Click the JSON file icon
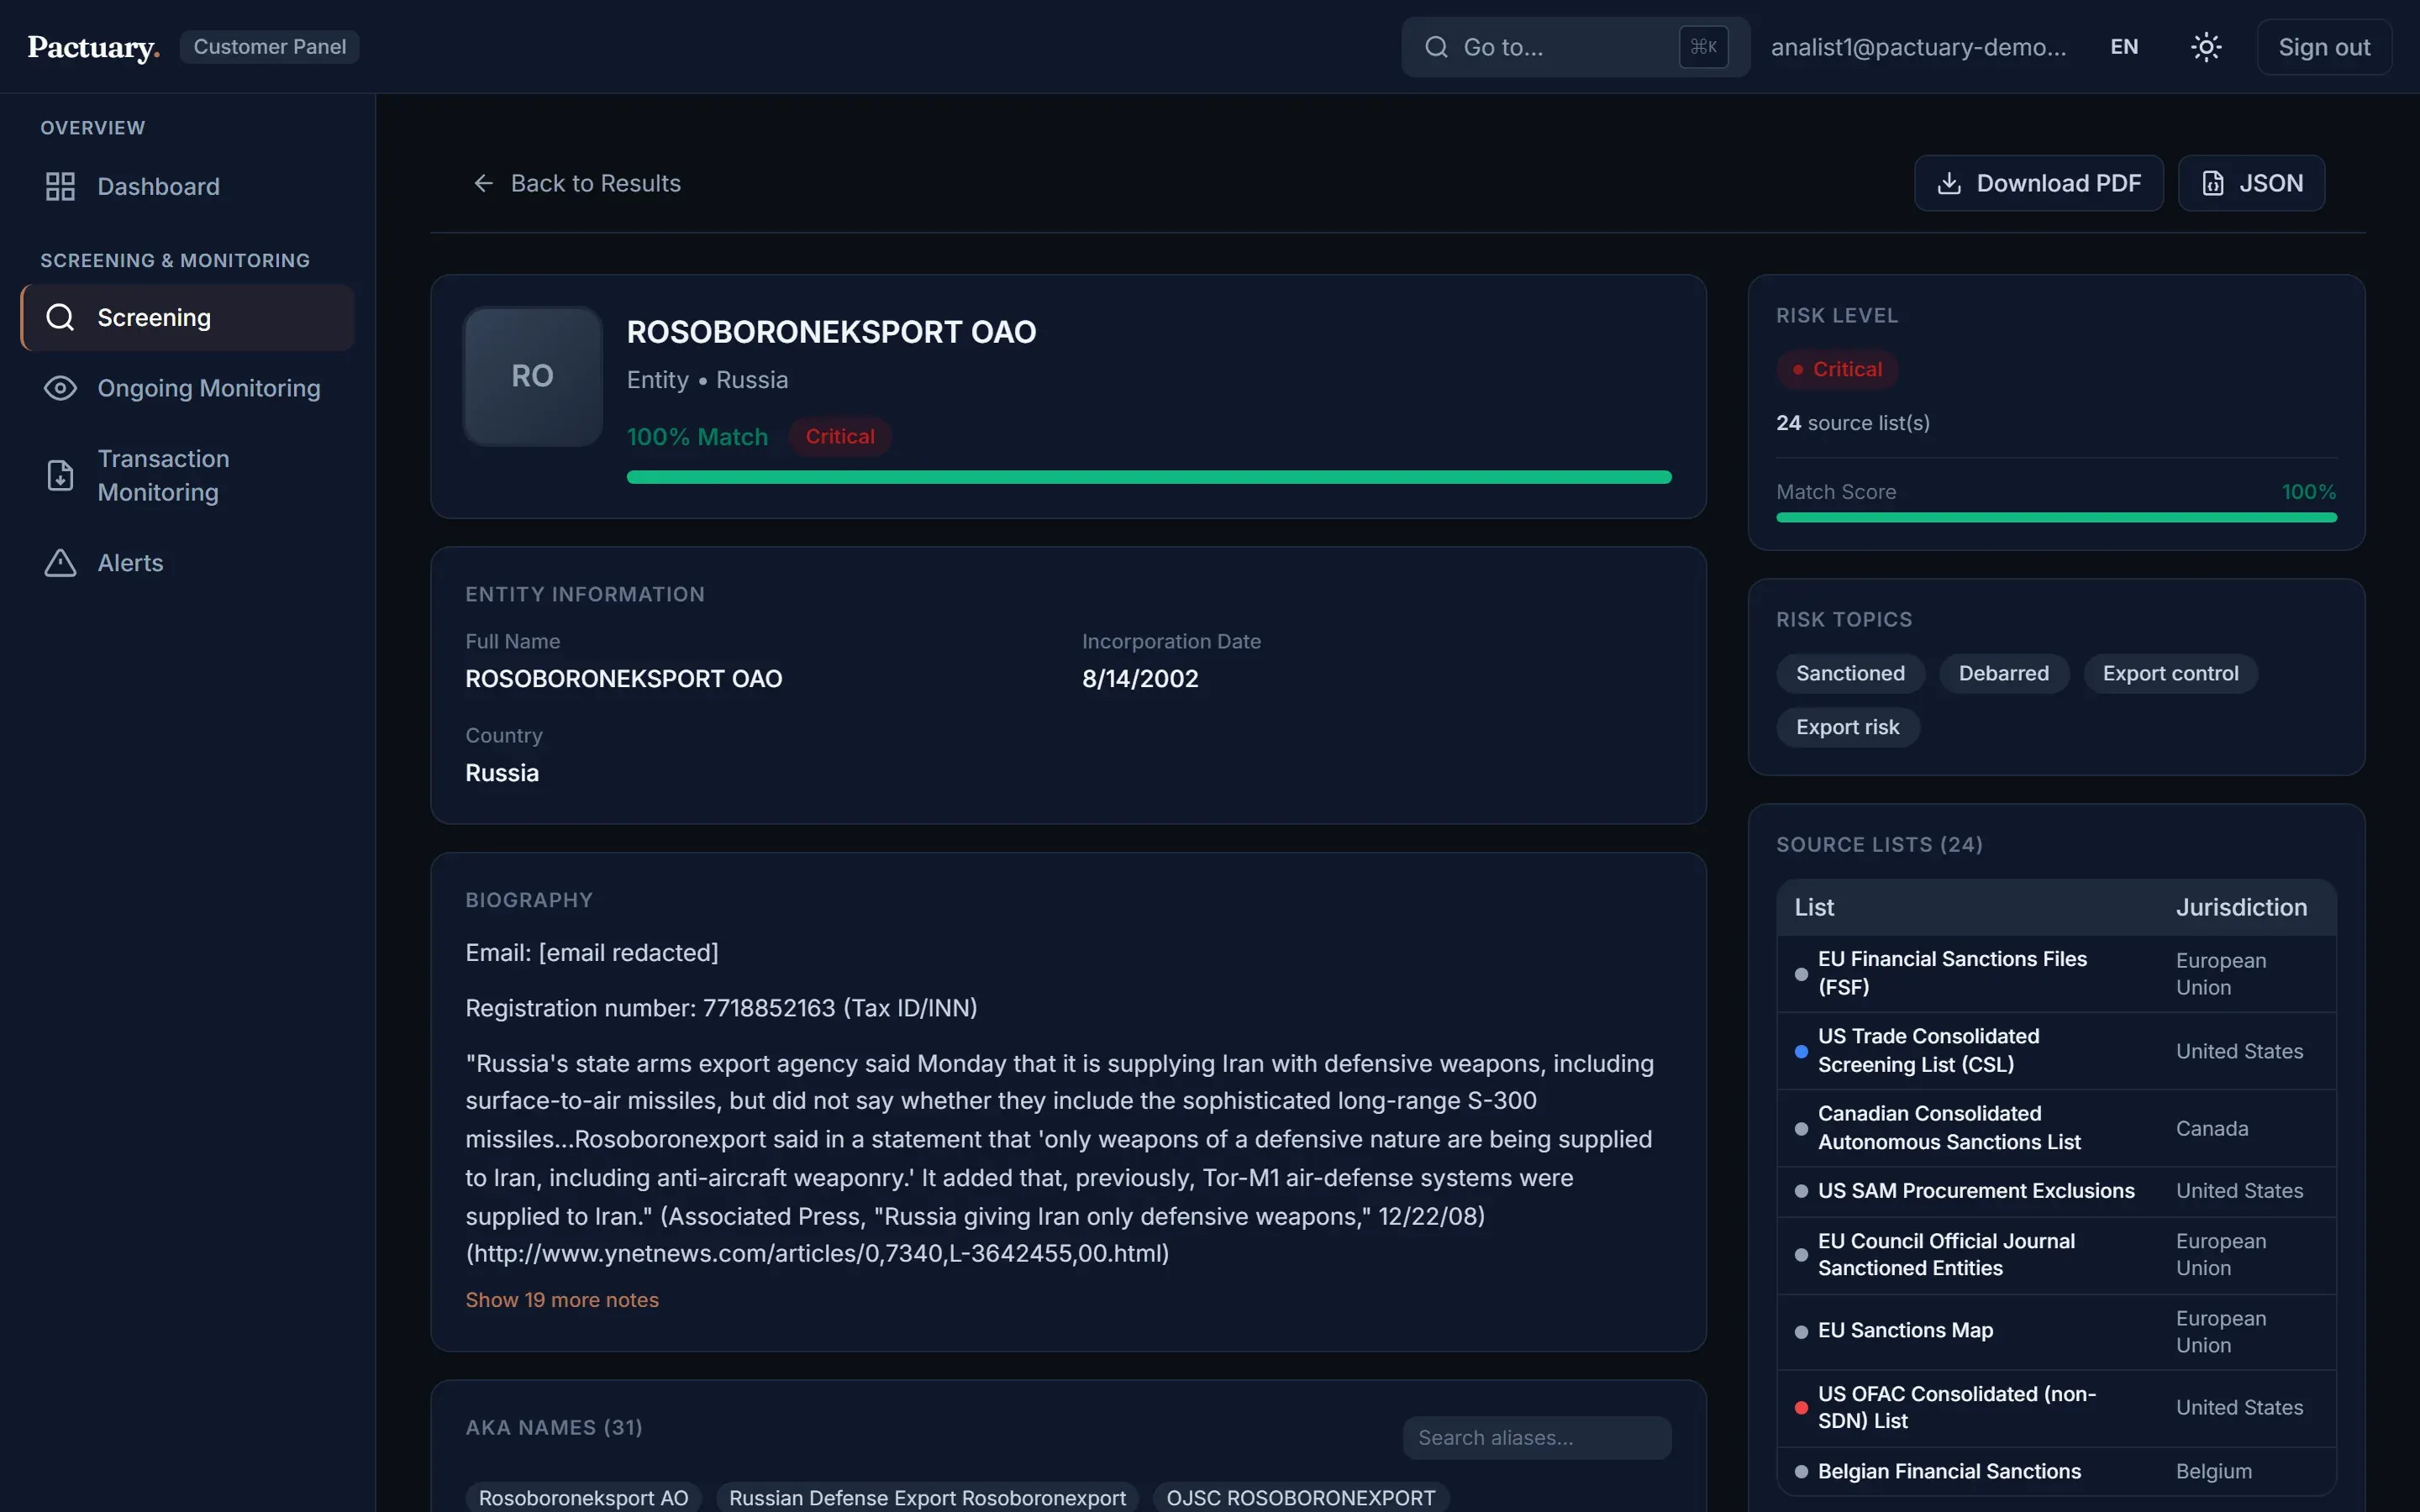Screen dimensions: 2420x1512 [x=2213, y=183]
